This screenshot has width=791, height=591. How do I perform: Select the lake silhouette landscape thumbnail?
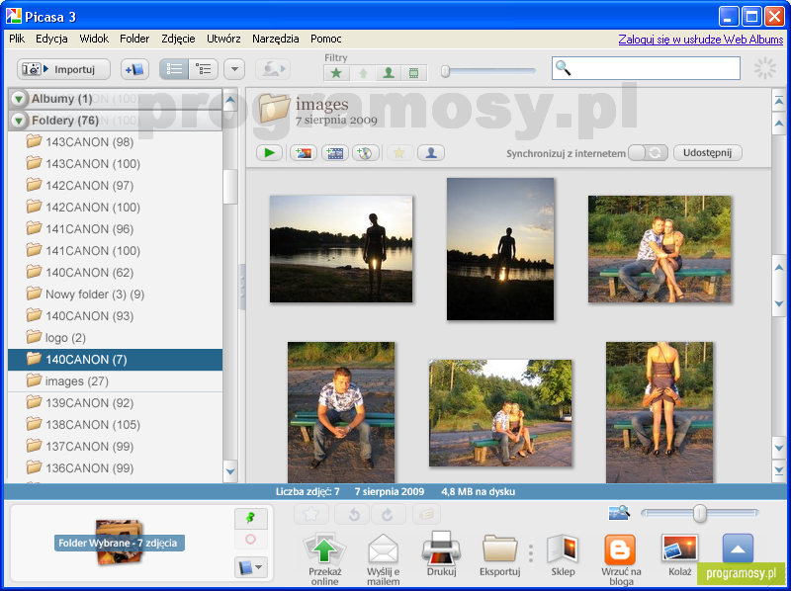pos(341,249)
